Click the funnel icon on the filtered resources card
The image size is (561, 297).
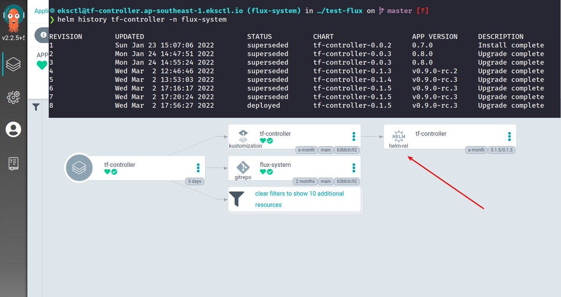point(237,199)
